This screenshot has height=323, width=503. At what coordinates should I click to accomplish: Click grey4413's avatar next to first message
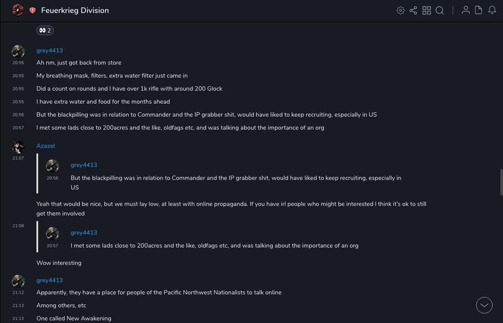tap(18, 52)
